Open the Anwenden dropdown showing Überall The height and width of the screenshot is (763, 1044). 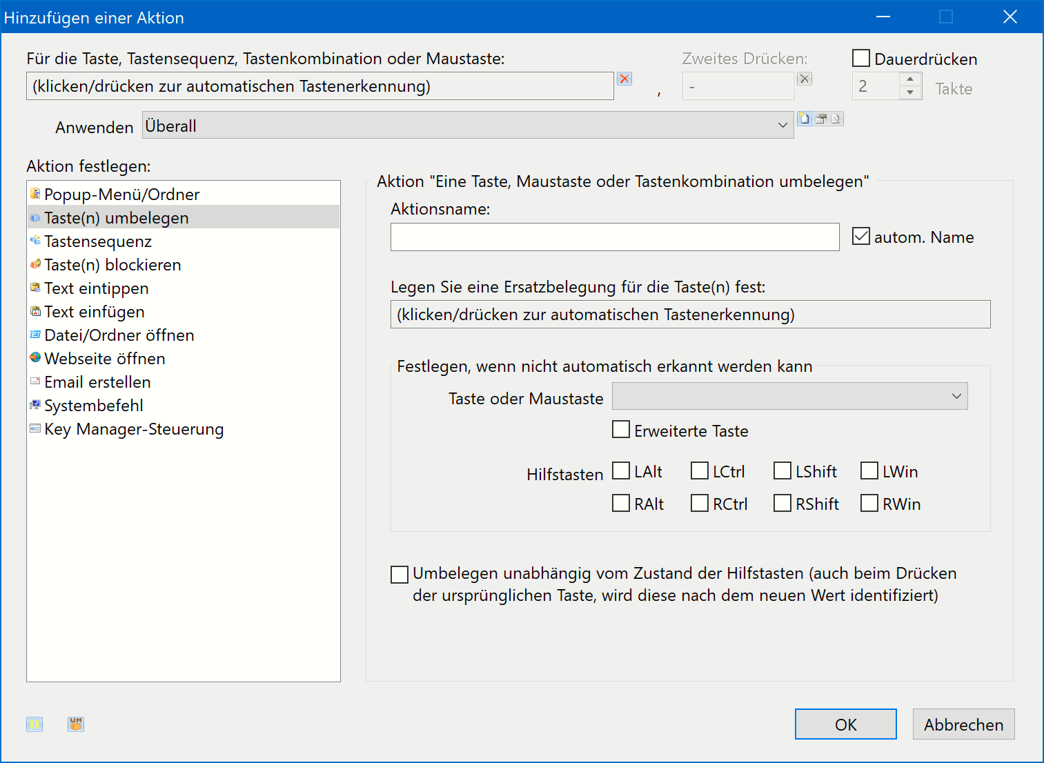pos(468,126)
